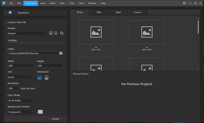Click the templates scroll down arrow

pos(198,69)
